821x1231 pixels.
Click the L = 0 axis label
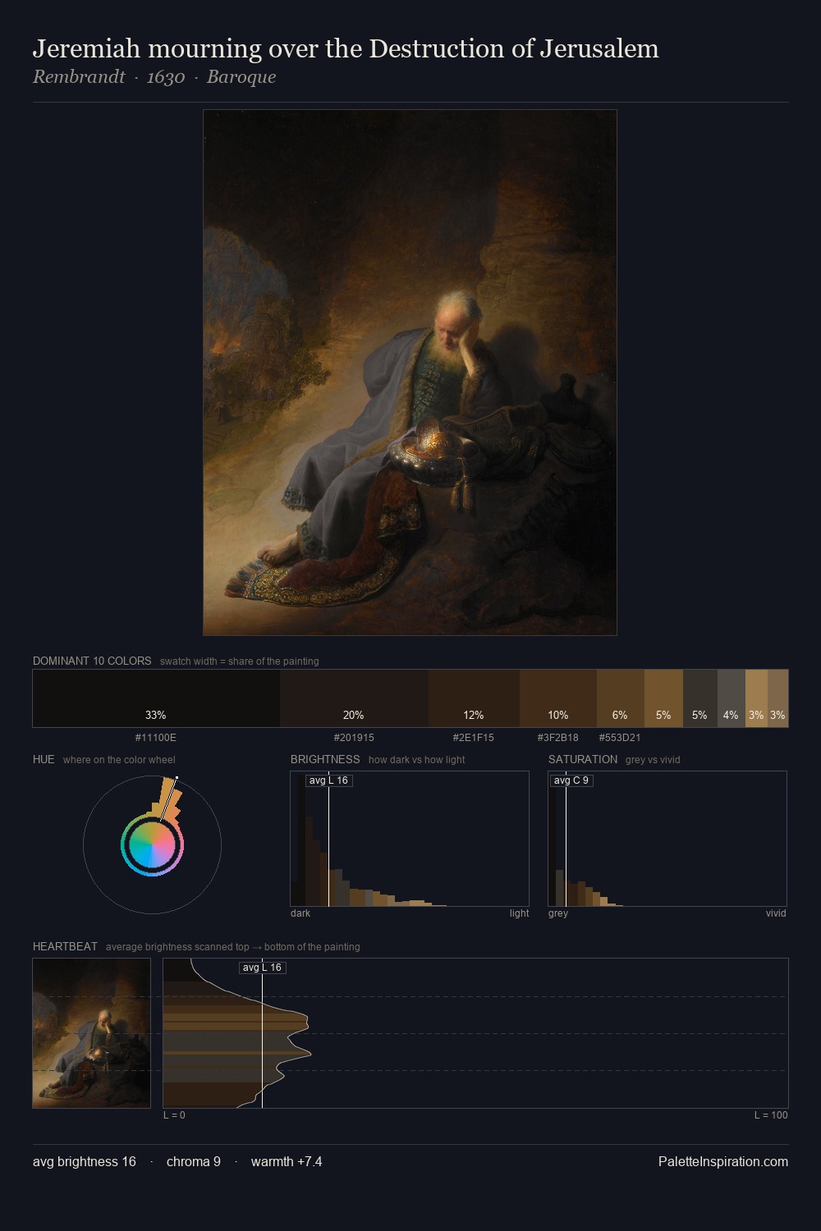[x=174, y=1115]
